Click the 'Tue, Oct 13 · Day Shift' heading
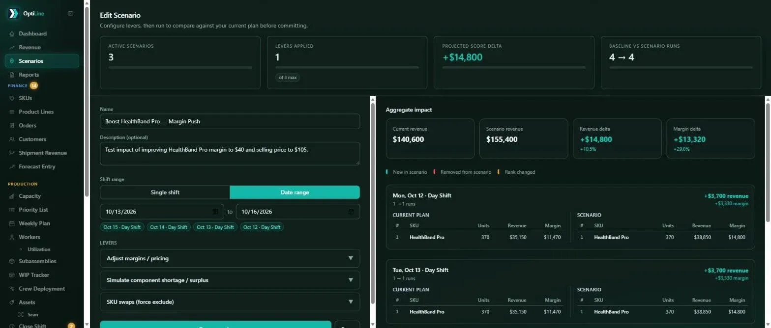 [x=420, y=270]
